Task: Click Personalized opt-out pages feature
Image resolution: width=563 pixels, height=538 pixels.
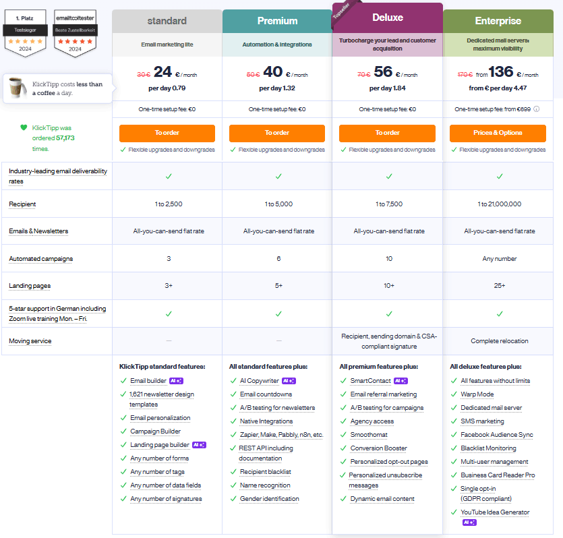Action: (x=389, y=462)
